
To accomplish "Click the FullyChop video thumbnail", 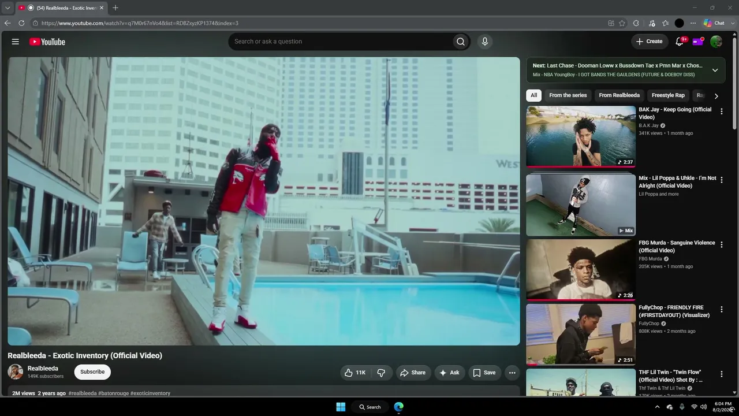I will pos(581,335).
